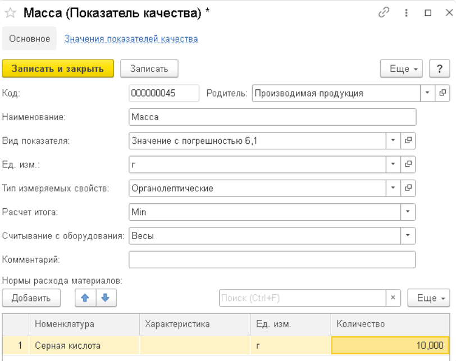Select the 10,000 quantity cell
Screen dimensions: 456x361
(x=390, y=346)
